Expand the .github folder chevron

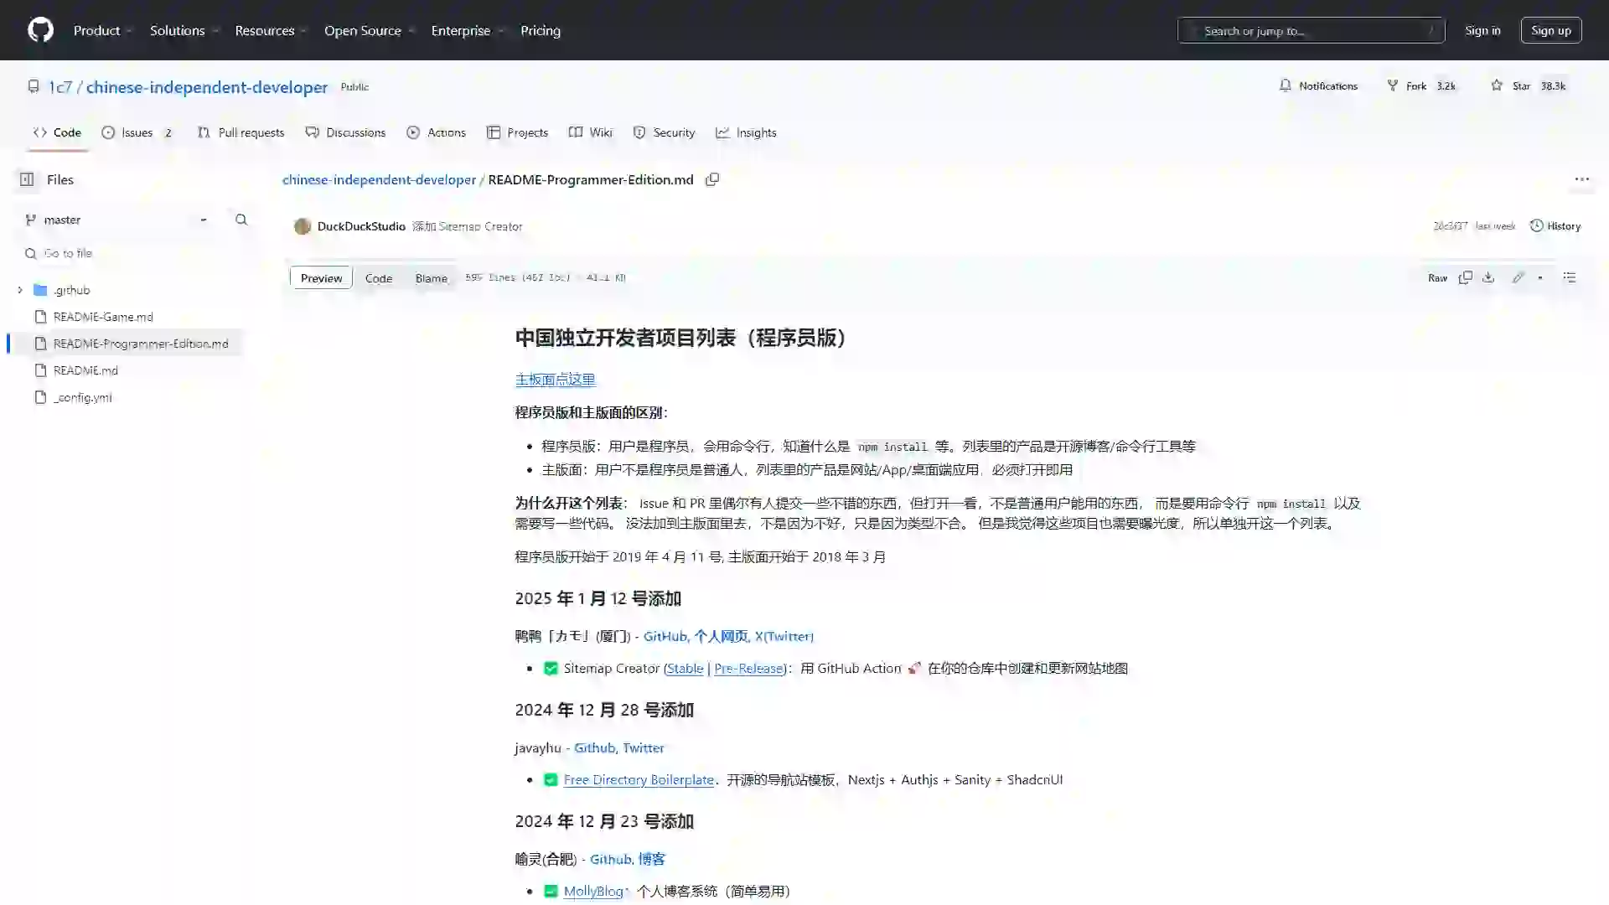tap(20, 290)
